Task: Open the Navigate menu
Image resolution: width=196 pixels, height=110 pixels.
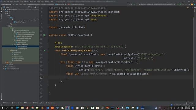Action: pos(16,2)
